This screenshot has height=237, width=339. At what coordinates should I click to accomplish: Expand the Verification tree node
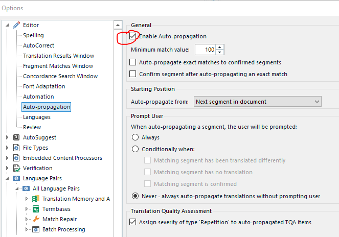click(7, 168)
